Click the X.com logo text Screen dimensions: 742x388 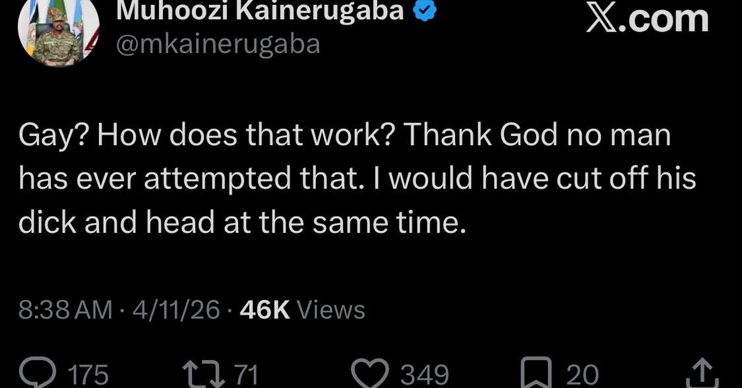647,19
